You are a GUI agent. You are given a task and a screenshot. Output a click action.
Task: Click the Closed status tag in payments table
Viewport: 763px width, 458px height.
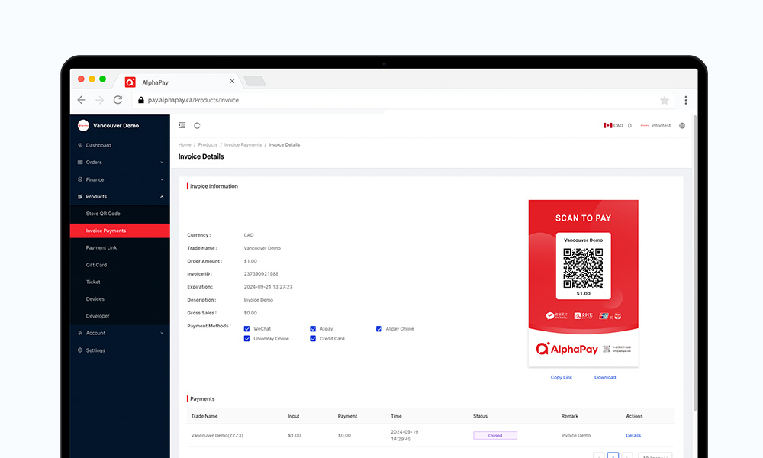click(x=495, y=436)
